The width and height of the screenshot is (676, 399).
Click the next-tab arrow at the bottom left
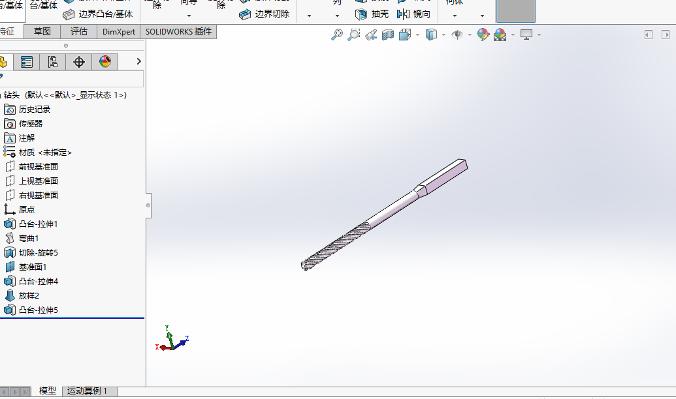(16, 392)
